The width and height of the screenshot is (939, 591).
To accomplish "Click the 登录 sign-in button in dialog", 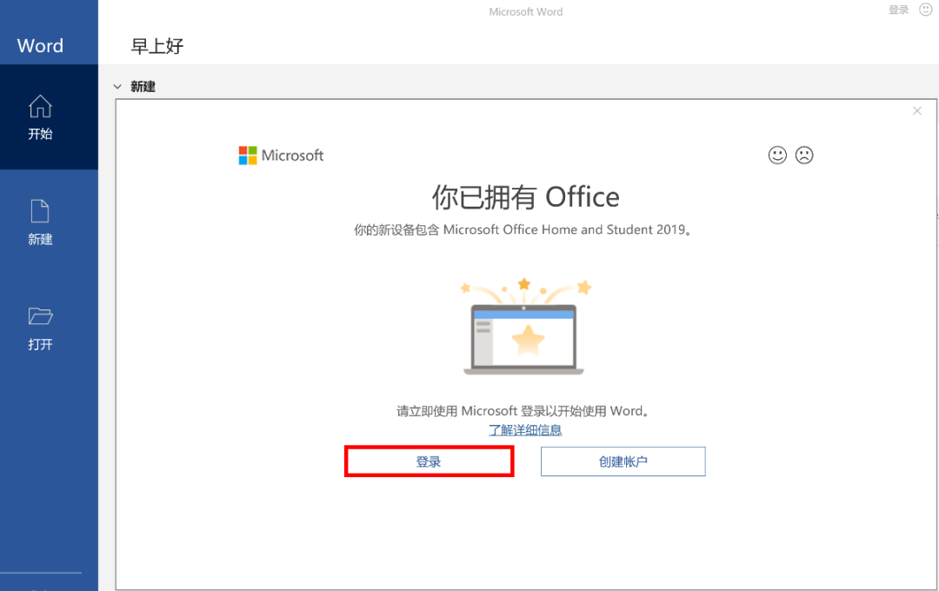I will (429, 462).
